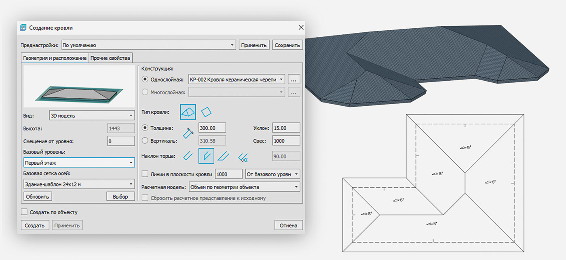Open single-layer construction browse button (…)
Image resolution: width=566 pixels, height=260 pixels.
tap(294, 80)
